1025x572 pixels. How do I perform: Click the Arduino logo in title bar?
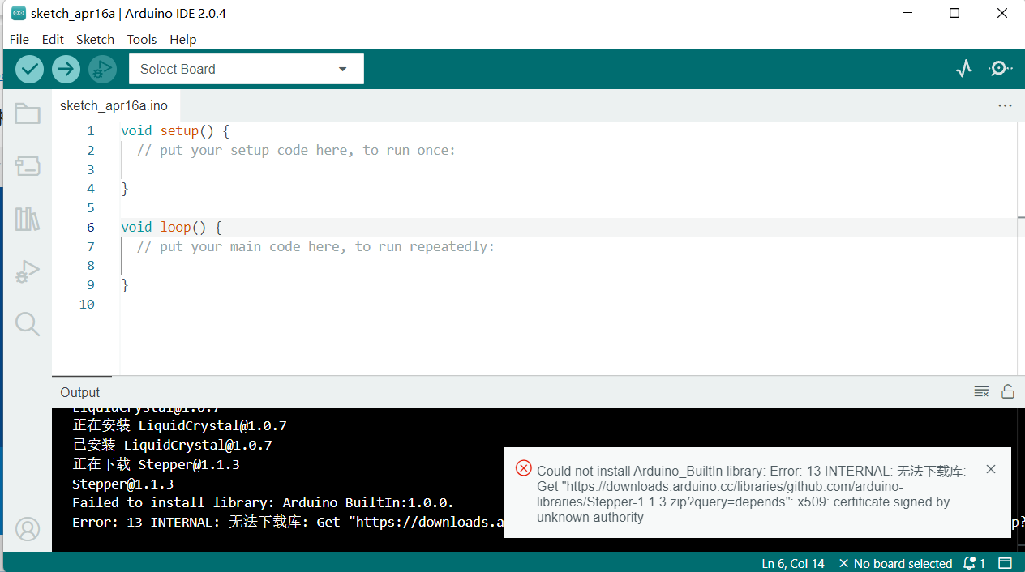click(18, 13)
